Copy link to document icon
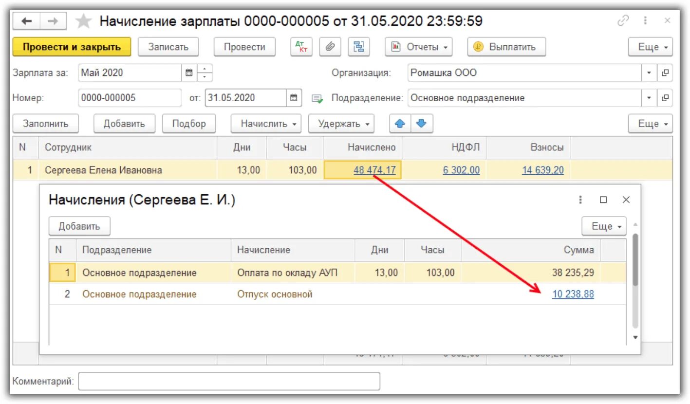Viewport: 690px width, 404px height. point(623,21)
